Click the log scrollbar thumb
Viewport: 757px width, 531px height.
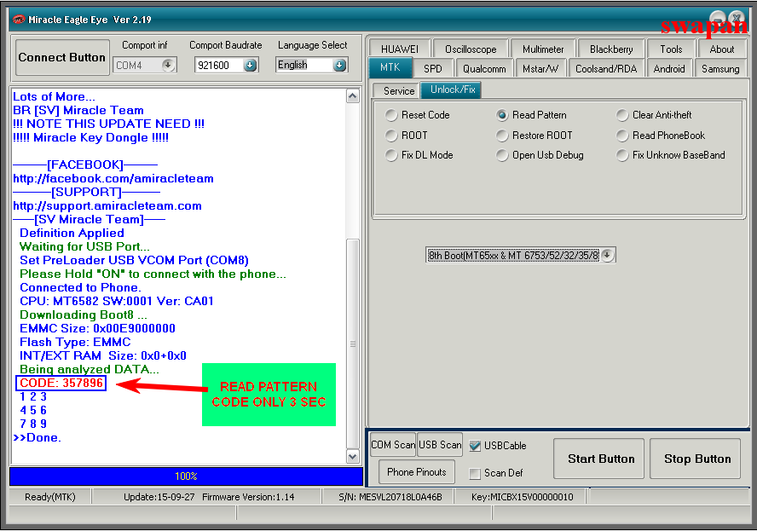(x=353, y=343)
